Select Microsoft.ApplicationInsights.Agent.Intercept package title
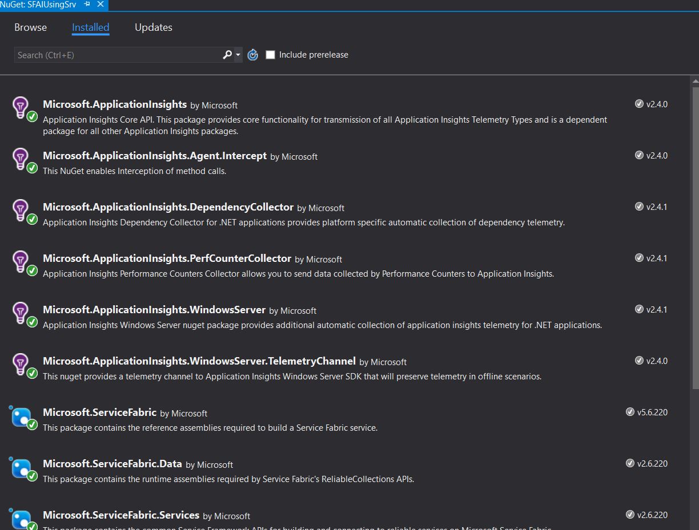699x530 pixels. click(x=155, y=156)
